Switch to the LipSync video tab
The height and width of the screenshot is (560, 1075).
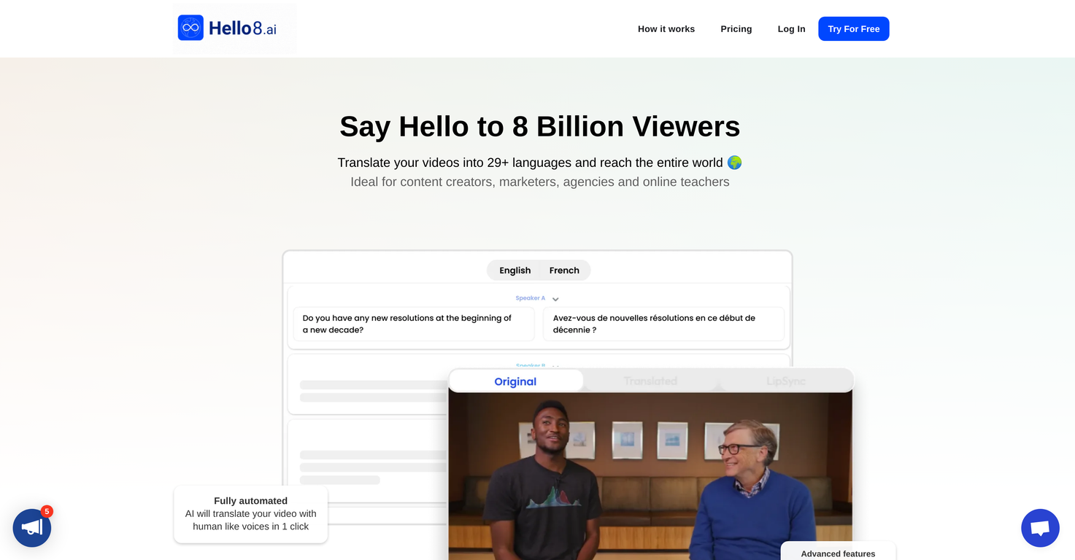[785, 381]
